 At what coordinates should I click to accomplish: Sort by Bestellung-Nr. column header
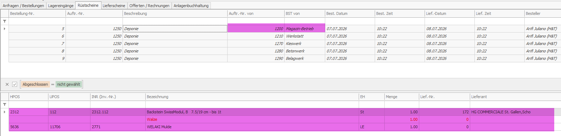37,13
